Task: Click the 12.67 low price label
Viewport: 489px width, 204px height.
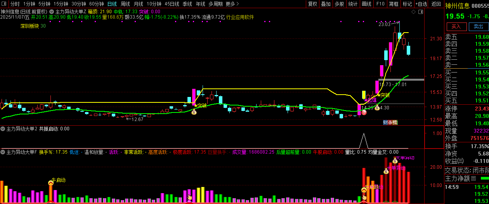Action: pos(137,119)
